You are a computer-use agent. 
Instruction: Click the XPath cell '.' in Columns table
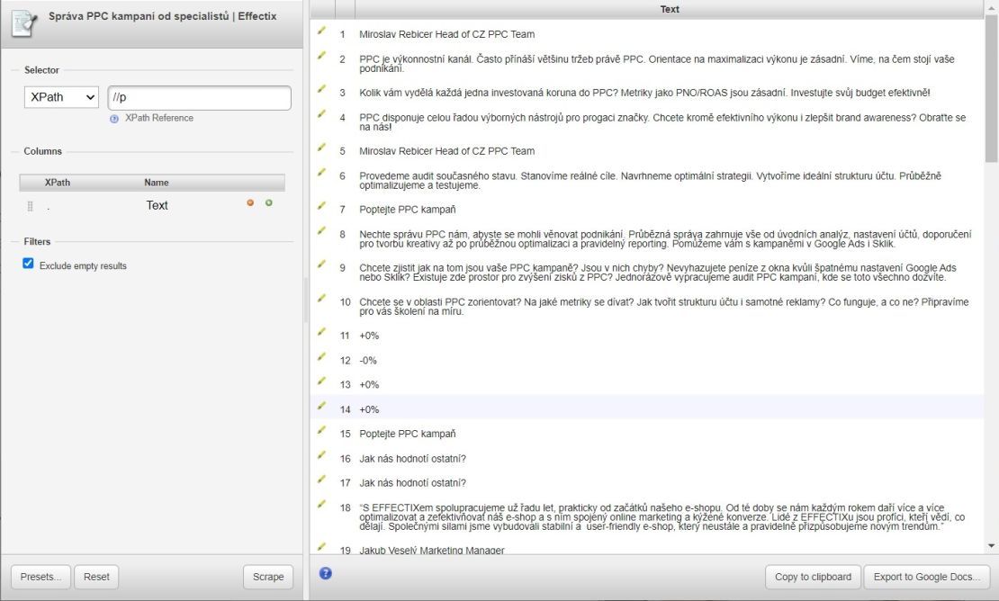pyautogui.click(x=49, y=207)
